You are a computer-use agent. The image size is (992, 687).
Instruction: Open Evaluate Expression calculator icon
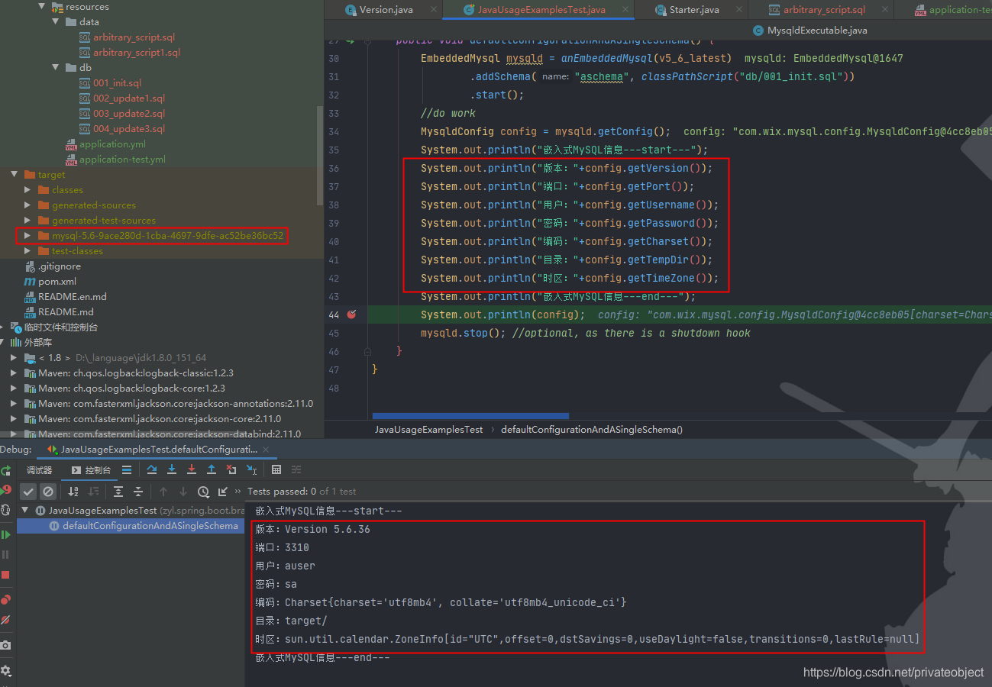tap(276, 469)
